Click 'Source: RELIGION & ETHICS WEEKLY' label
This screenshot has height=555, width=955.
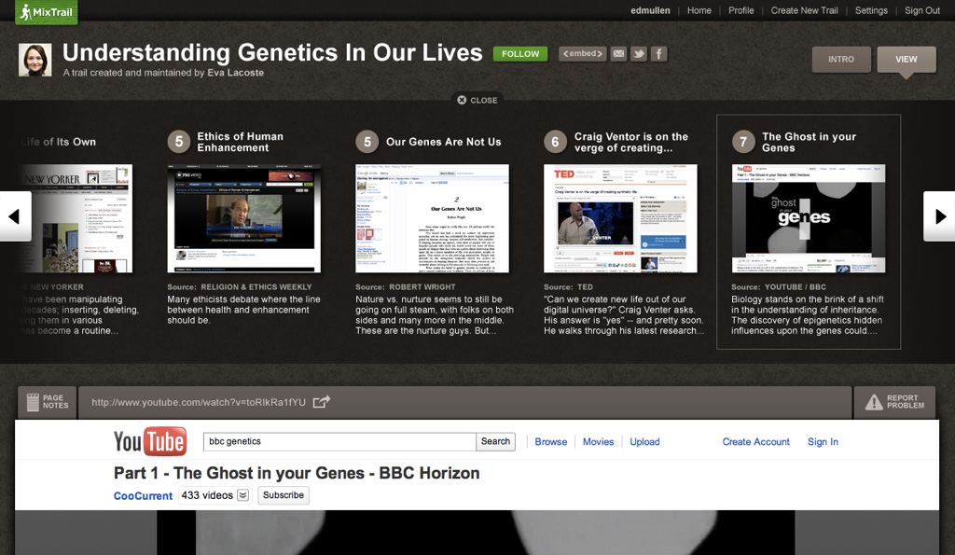[x=240, y=287]
